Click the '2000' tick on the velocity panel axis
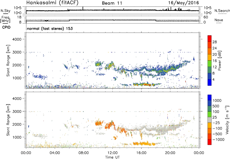The image size is (230, 159). (x=17, y=124)
